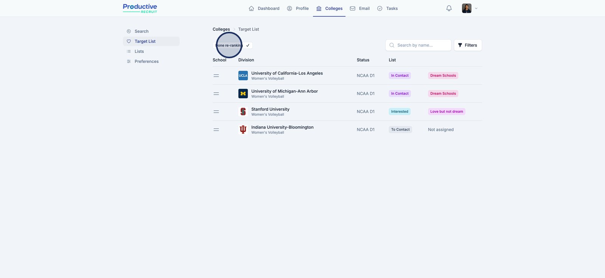Toggle Done re-ranking checkmark button

pos(248,45)
